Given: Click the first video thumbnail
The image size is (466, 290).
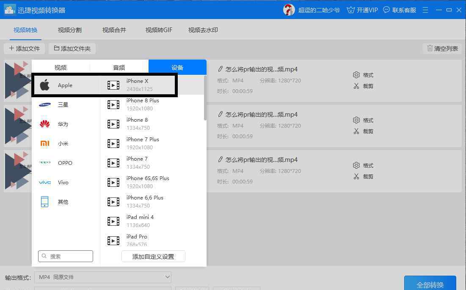Looking at the screenshot, I should (x=18, y=80).
